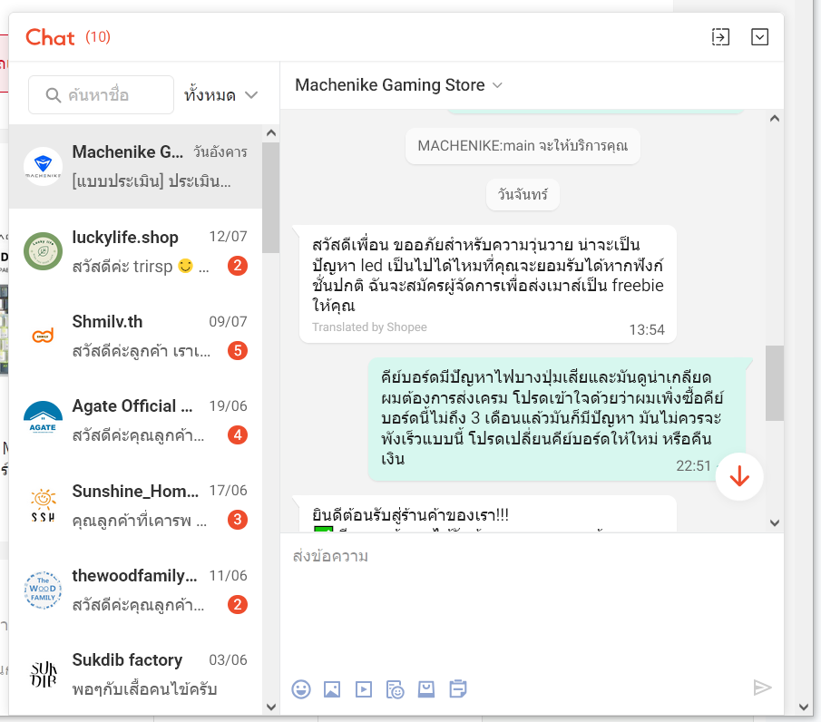This screenshot has height=722, width=821.
Task: Open the Agate Official conversation
Action: point(135,421)
